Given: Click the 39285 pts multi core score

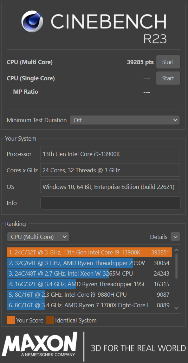Looking at the screenshot, I should (140, 62).
